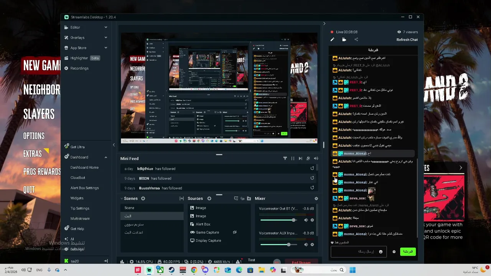Collapse the left sidebar arrow
The height and width of the screenshot is (276, 491).
pos(114,145)
